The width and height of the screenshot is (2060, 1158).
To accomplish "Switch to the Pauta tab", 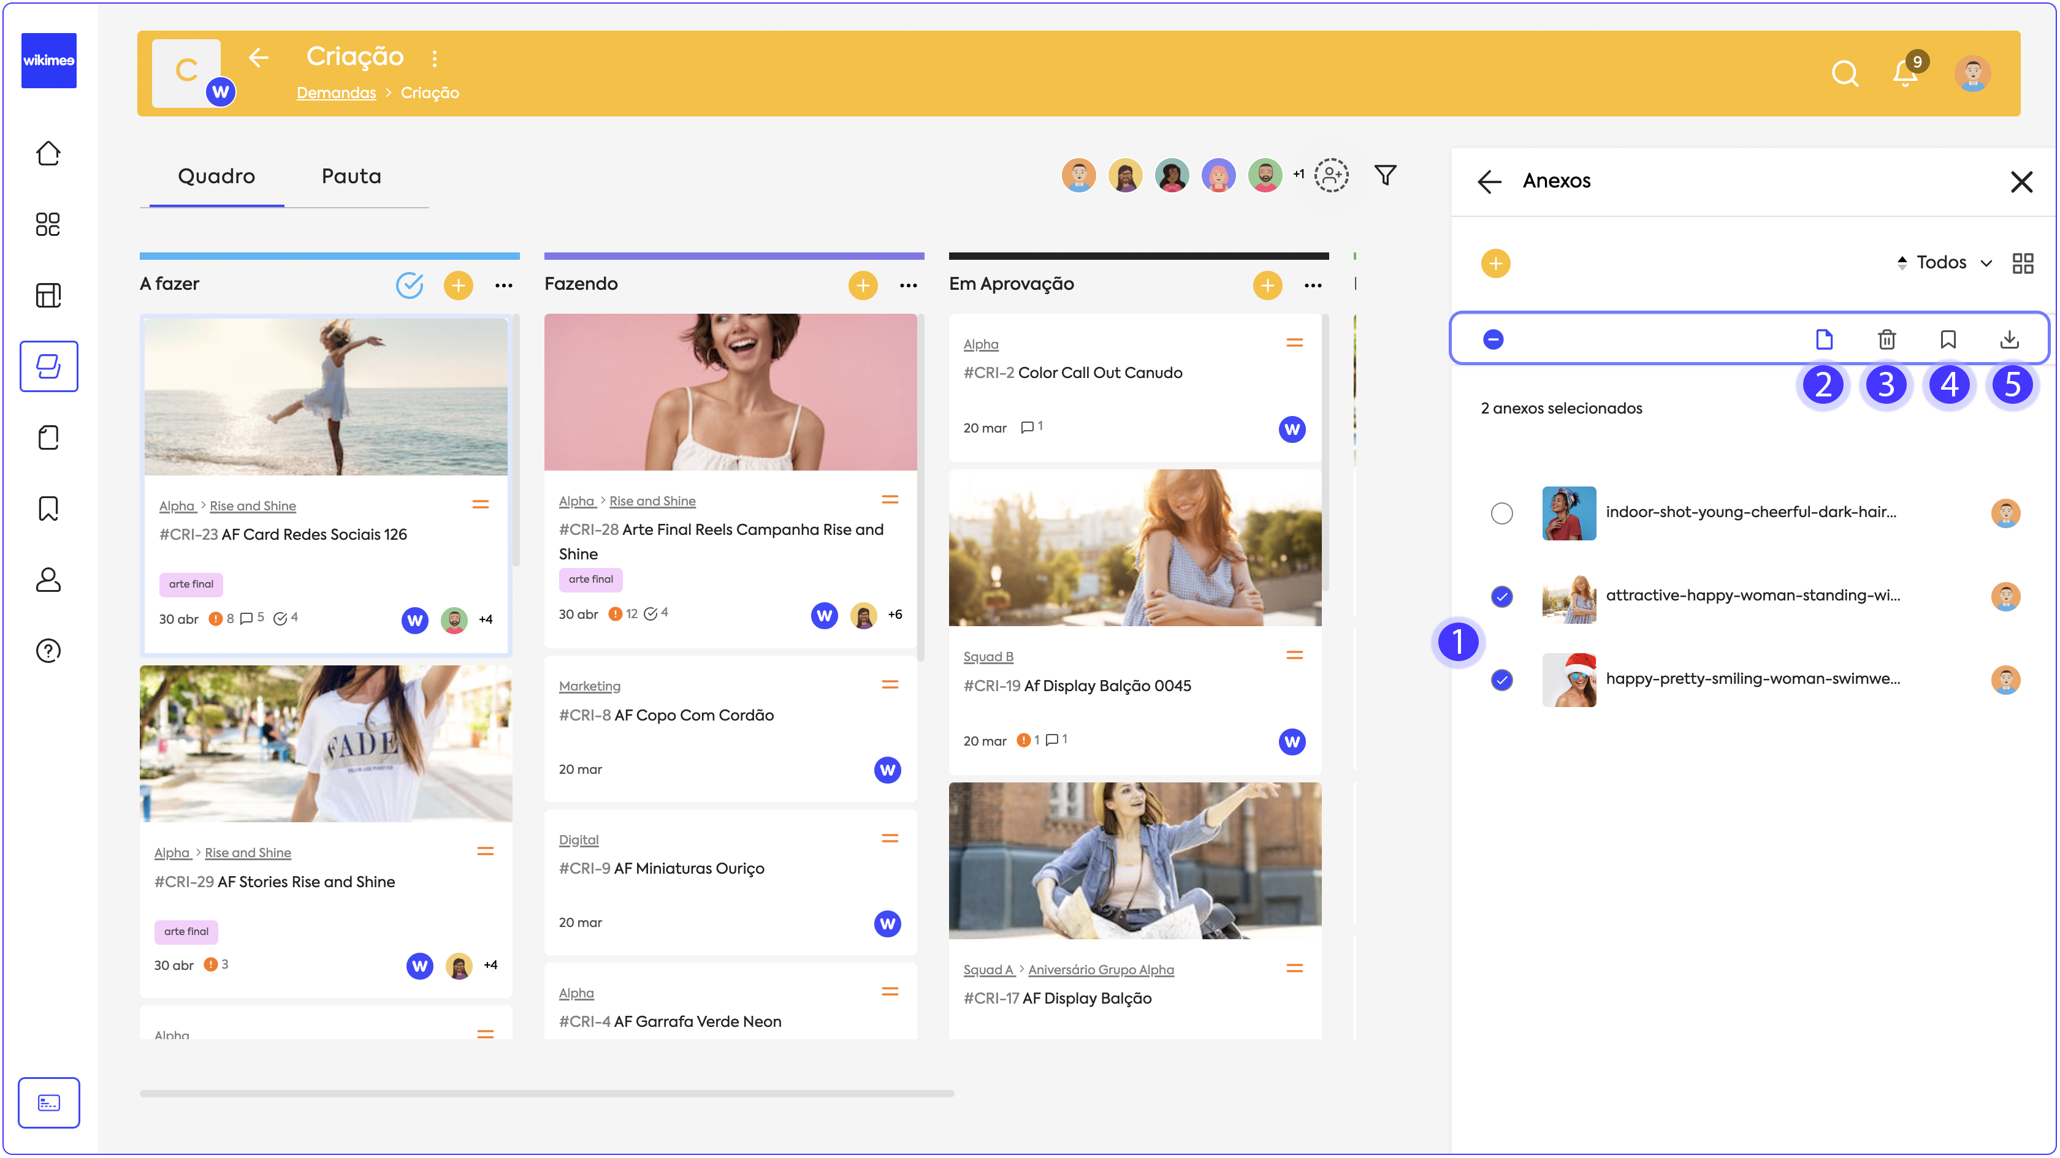I will (x=351, y=176).
